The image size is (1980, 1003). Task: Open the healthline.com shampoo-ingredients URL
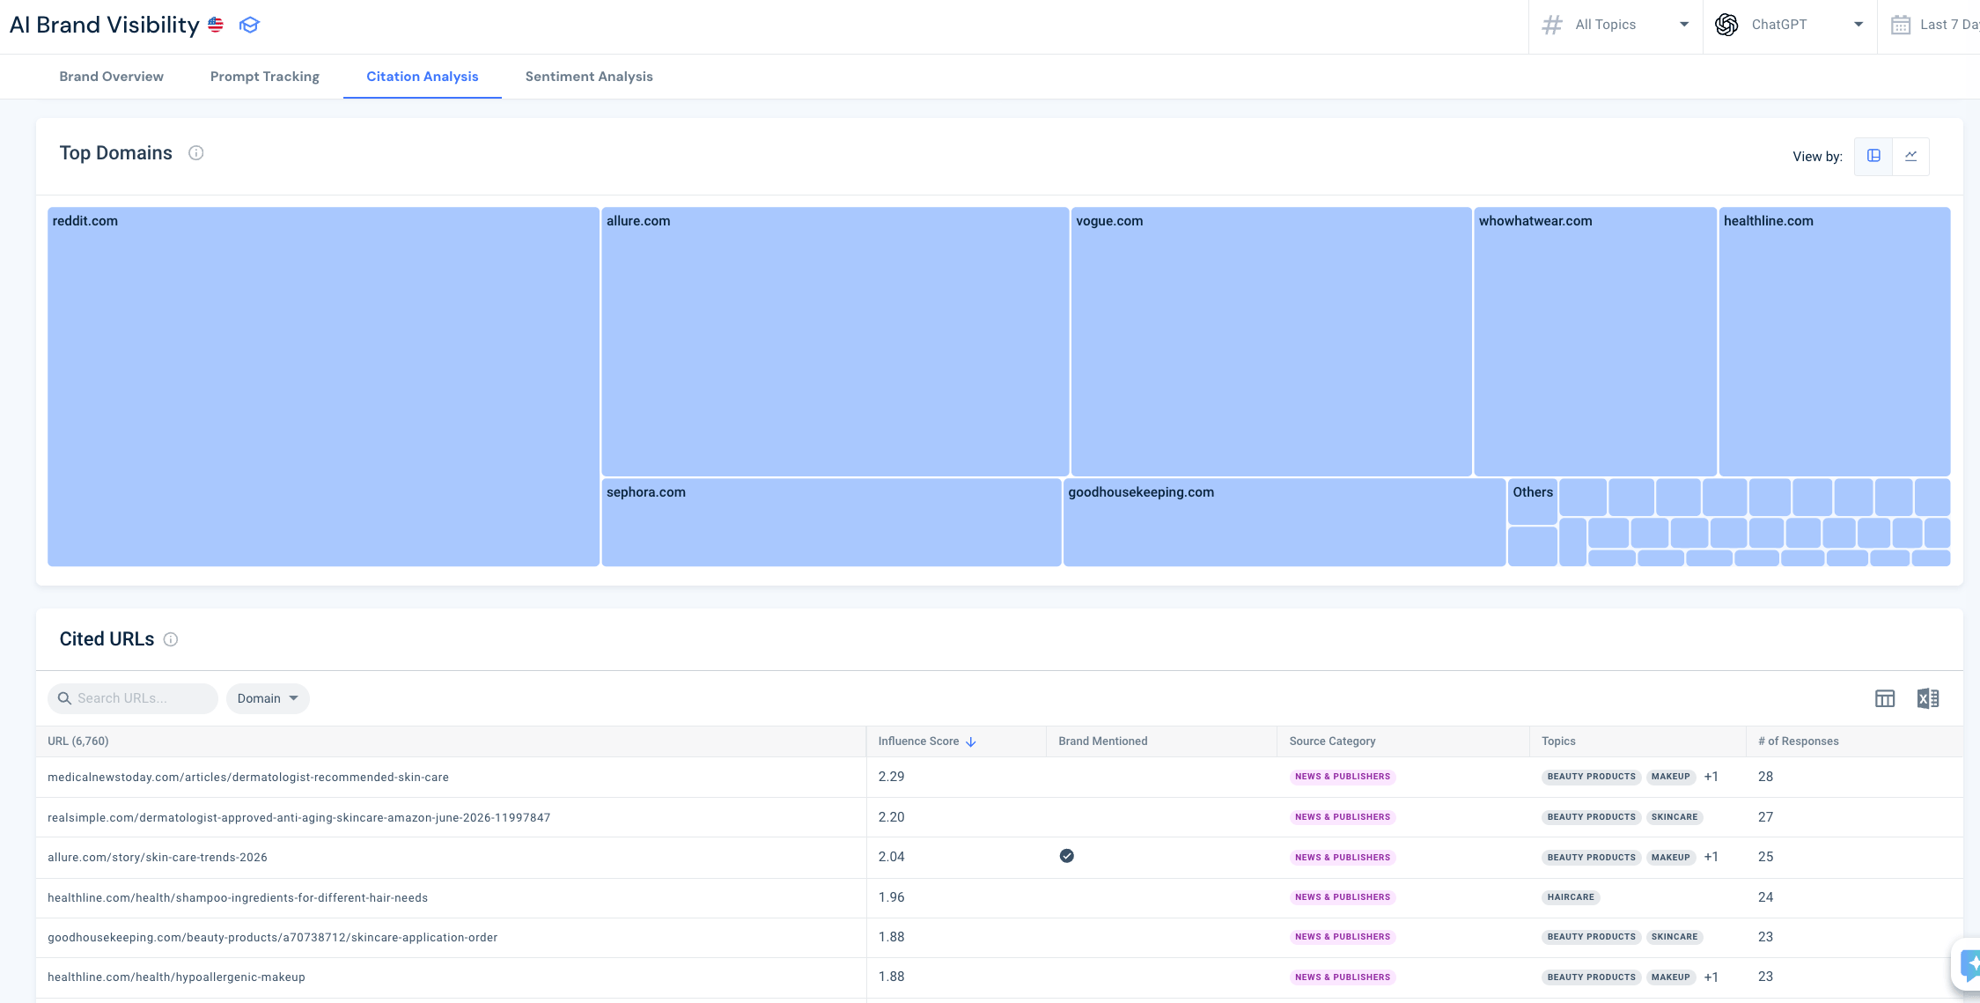(x=238, y=898)
